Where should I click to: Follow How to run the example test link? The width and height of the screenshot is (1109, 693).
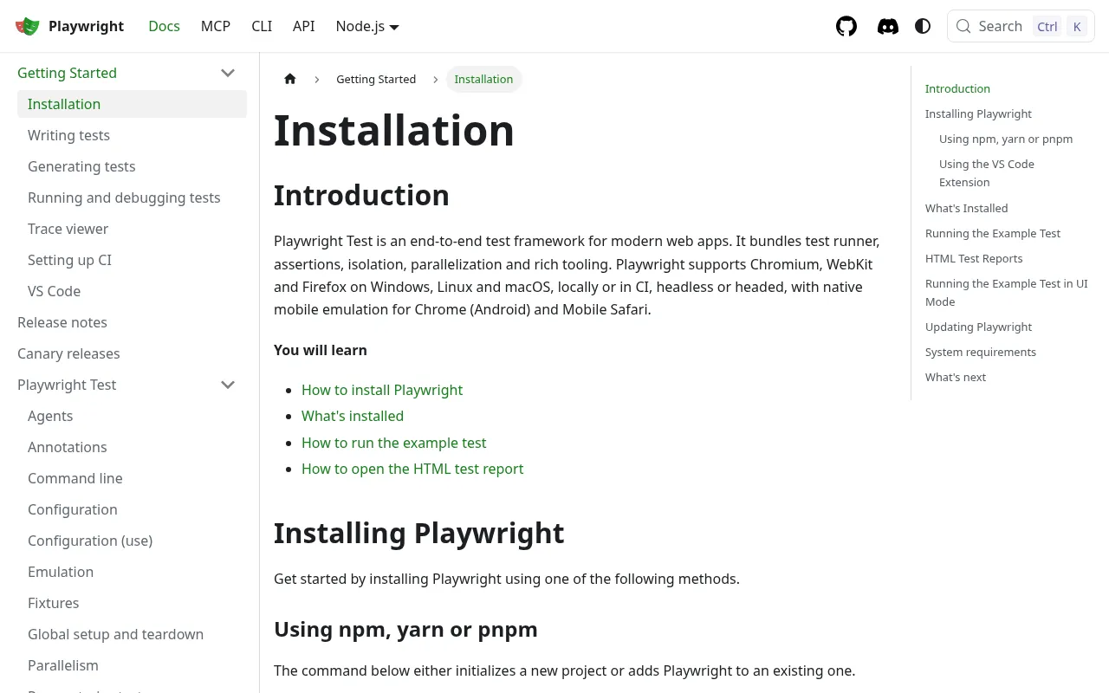point(394,443)
